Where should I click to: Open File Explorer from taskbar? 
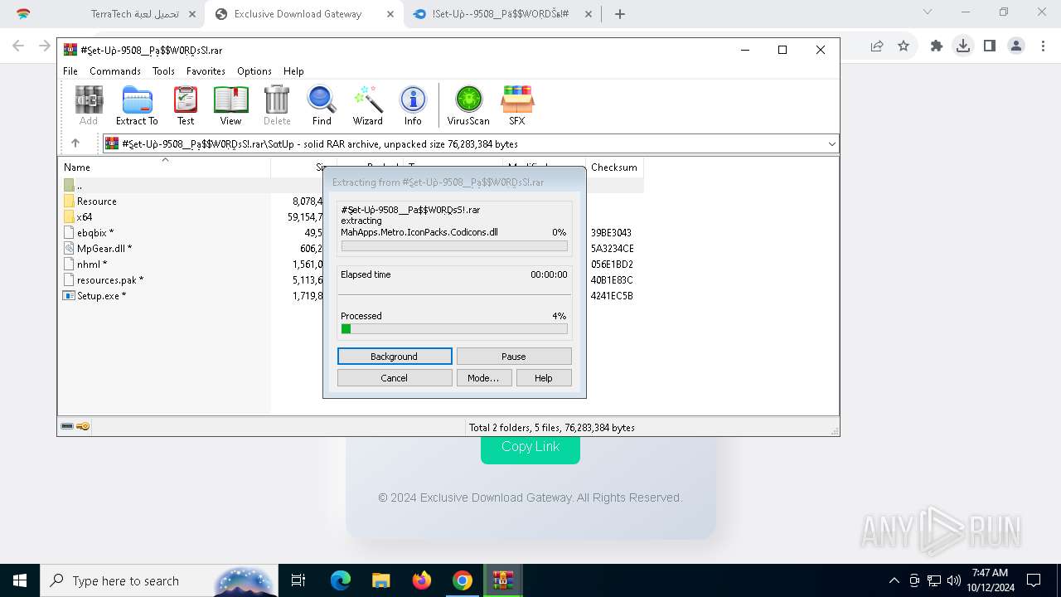(381, 580)
